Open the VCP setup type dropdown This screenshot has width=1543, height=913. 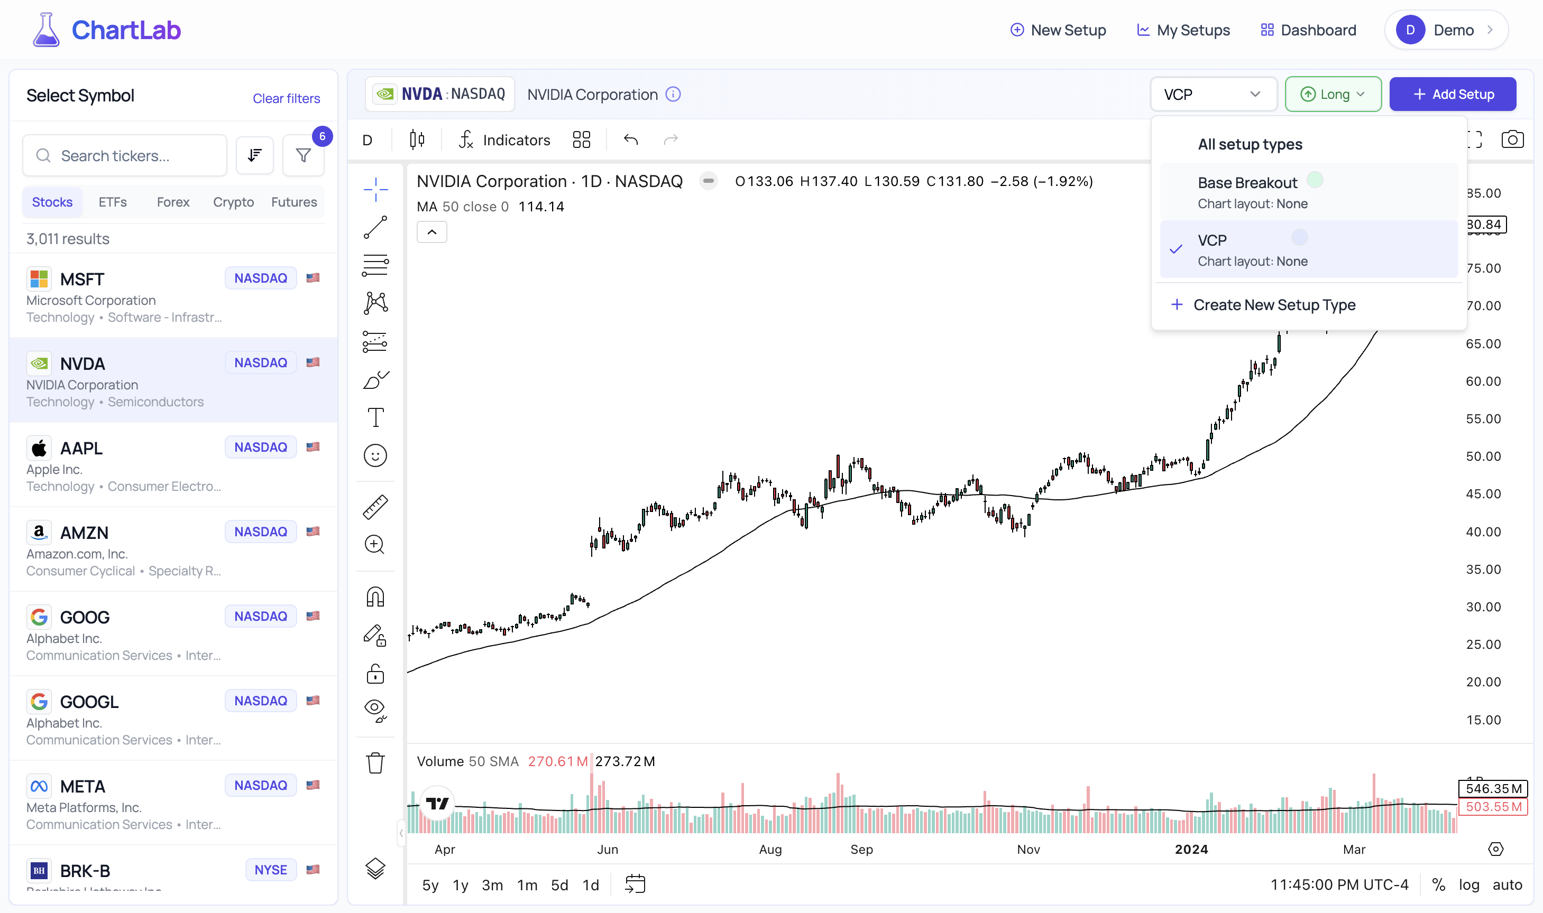click(1213, 94)
